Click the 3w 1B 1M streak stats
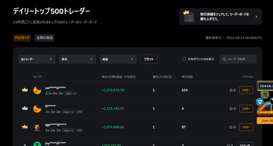 [53, 112]
